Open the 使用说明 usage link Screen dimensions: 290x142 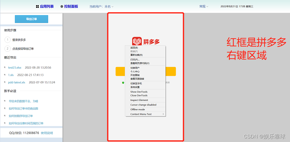[47, 133]
